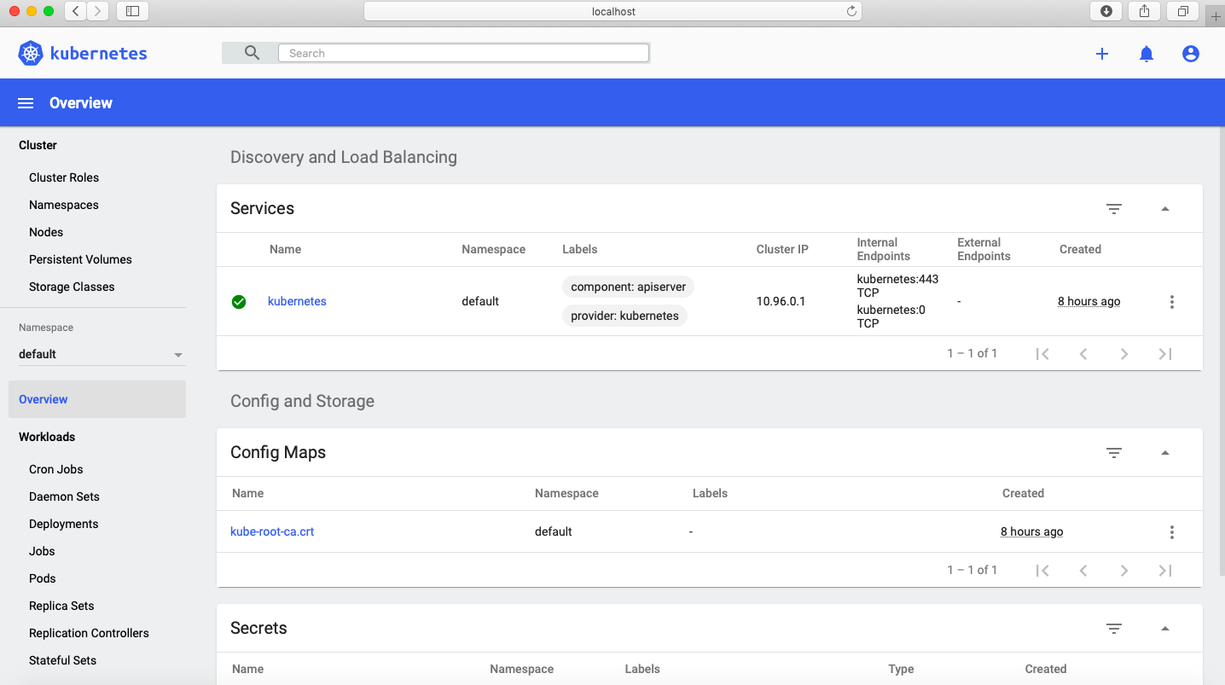Go to first page of Config Maps
The height and width of the screenshot is (685, 1225).
coord(1042,571)
